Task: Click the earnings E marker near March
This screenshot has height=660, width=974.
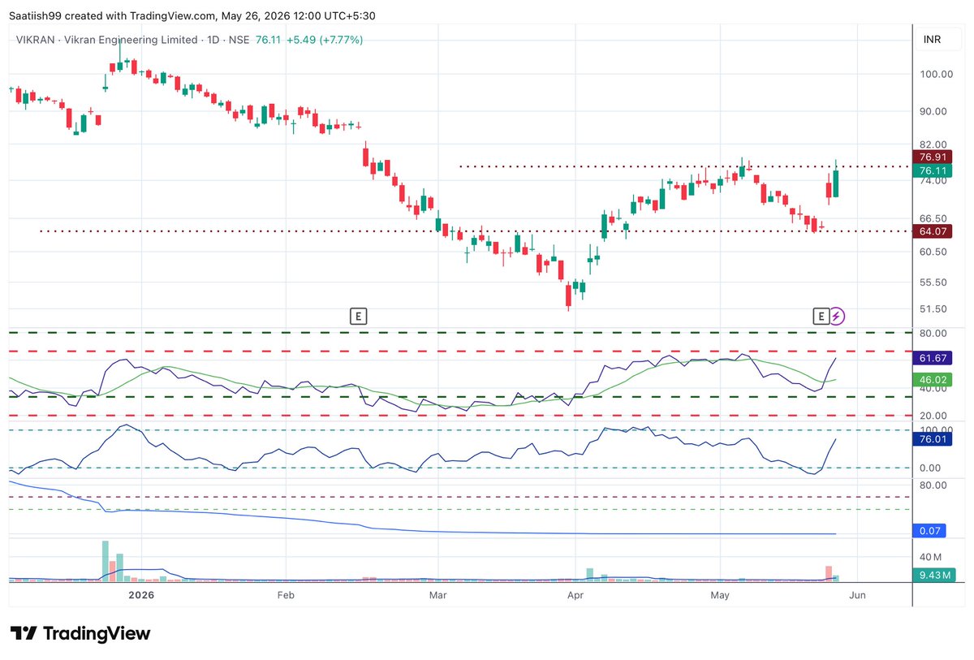Action: click(358, 316)
